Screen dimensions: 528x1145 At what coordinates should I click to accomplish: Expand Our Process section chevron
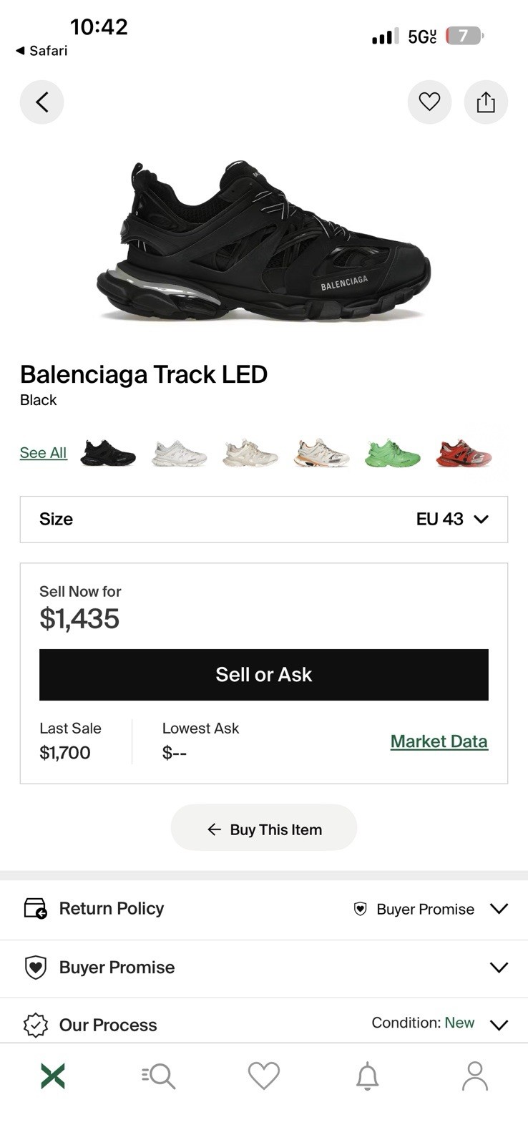(x=499, y=1025)
